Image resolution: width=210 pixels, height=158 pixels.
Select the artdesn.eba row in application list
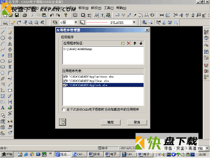pyautogui.click(x=103, y=77)
